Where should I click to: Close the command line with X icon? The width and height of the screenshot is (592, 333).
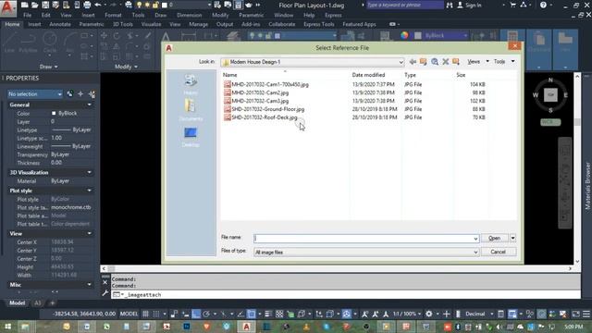105,282
